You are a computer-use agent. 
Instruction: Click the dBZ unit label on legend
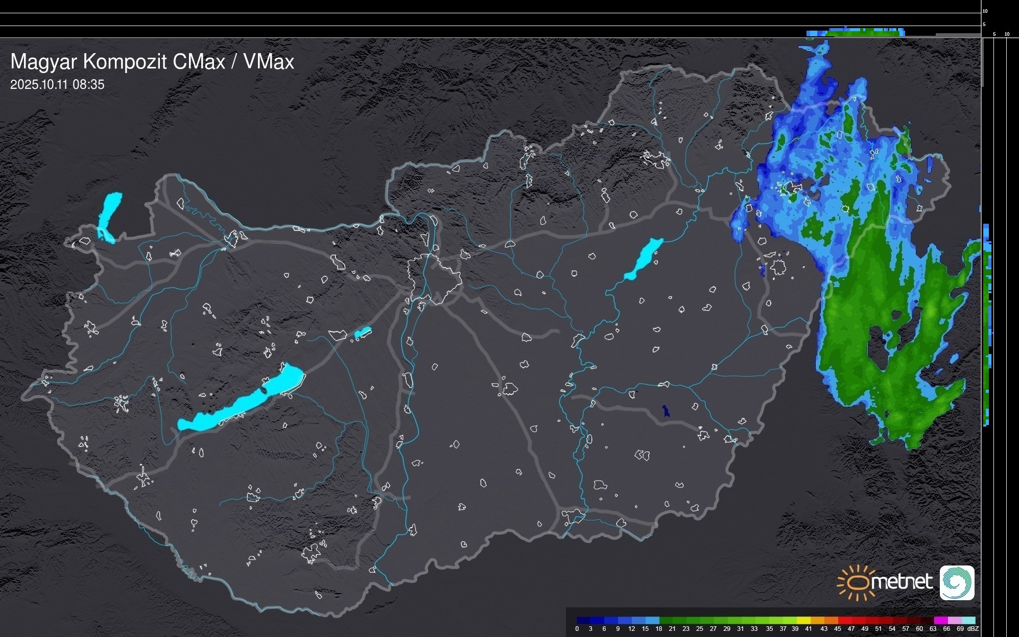coord(973,629)
